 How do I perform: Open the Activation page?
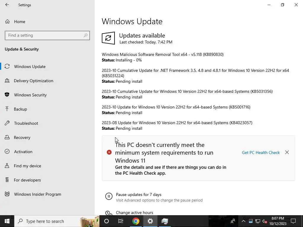coord(23,152)
